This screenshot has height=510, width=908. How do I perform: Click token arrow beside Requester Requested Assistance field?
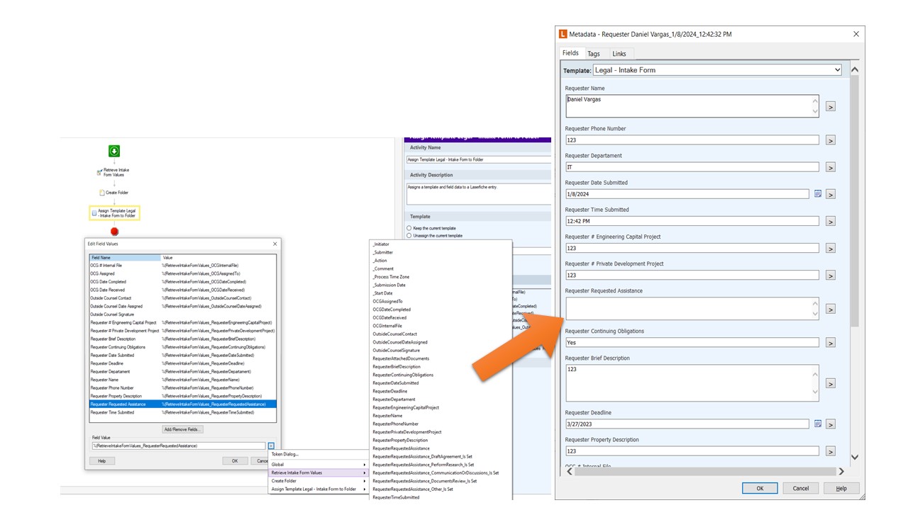[x=831, y=309]
